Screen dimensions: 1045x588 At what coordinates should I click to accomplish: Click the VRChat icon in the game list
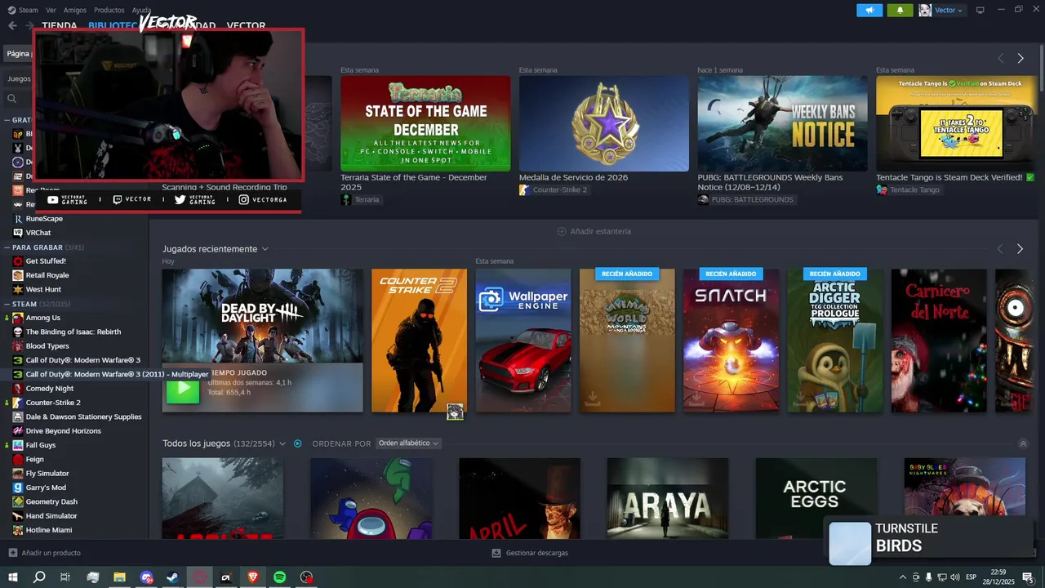click(18, 233)
